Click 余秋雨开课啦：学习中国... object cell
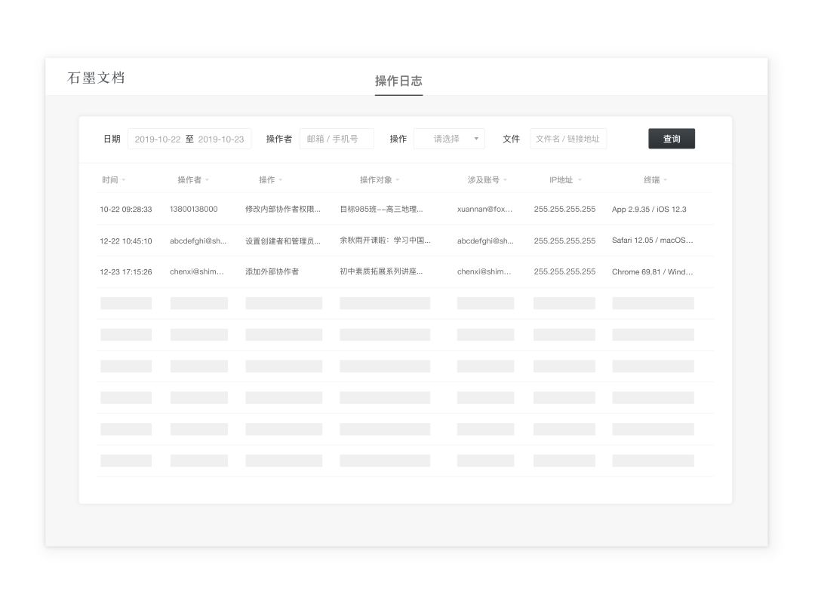This screenshot has width=815, height=613. coord(385,241)
